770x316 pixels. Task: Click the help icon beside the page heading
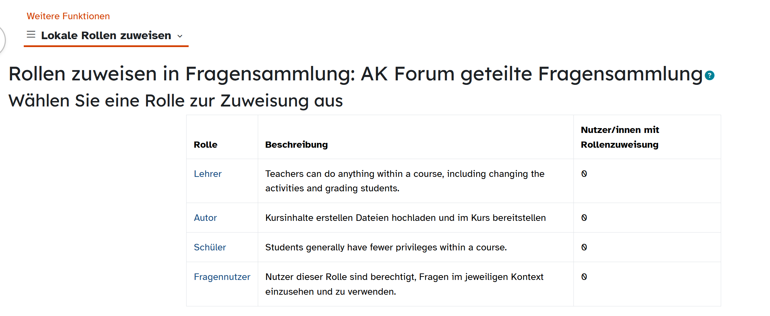pyautogui.click(x=709, y=76)
